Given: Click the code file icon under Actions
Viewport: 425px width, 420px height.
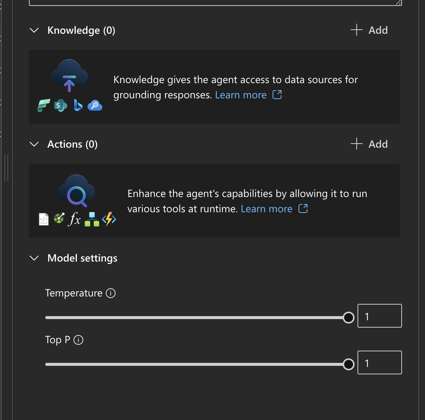Looking at the screenshot, I should click(44, 219).
